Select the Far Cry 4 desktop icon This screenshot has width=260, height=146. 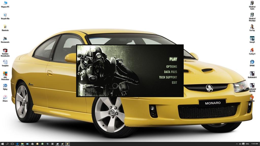pyautogui.click(x=252, y=51)
